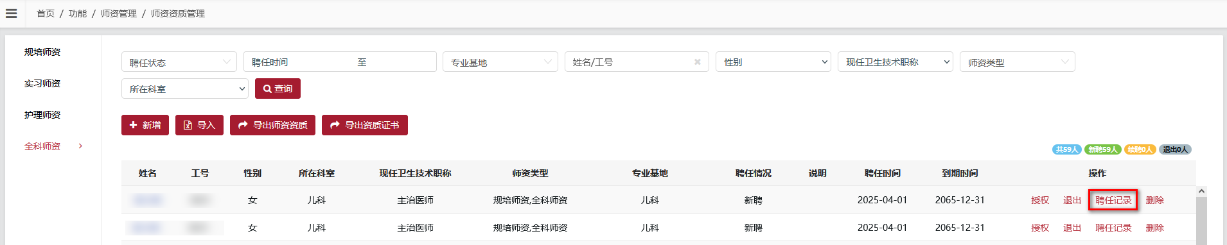
Task: Click the 退出0人 gray badge
Action: 1176,149
